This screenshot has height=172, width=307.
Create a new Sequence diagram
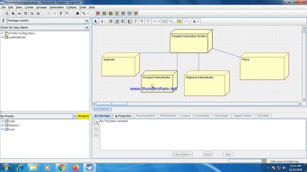pos(110,13)
